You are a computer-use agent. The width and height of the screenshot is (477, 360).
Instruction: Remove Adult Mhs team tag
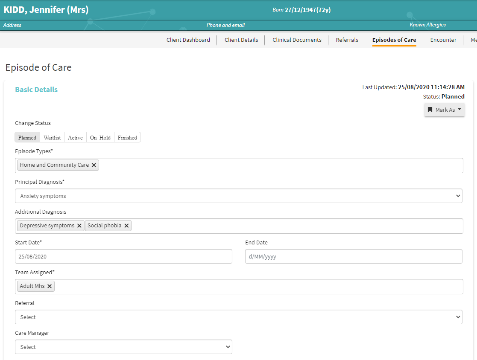(x=50, y=286)
